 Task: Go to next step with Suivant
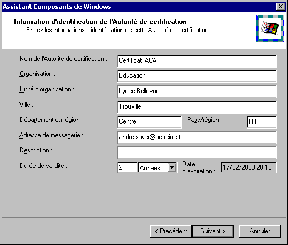213,231
